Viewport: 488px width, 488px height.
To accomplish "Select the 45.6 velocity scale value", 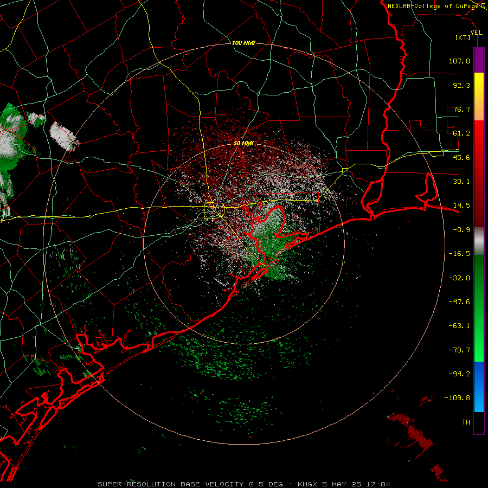I will click(461, 157).
